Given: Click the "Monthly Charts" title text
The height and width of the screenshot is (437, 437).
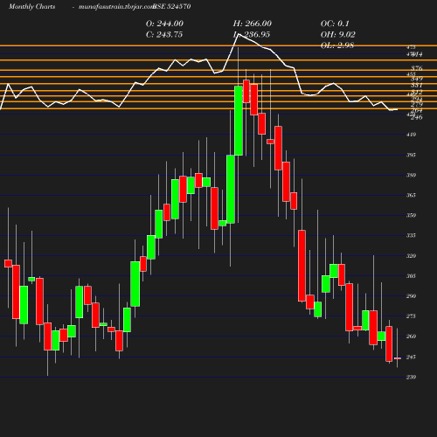Looking at the screenshot, I should click(32, 6).
